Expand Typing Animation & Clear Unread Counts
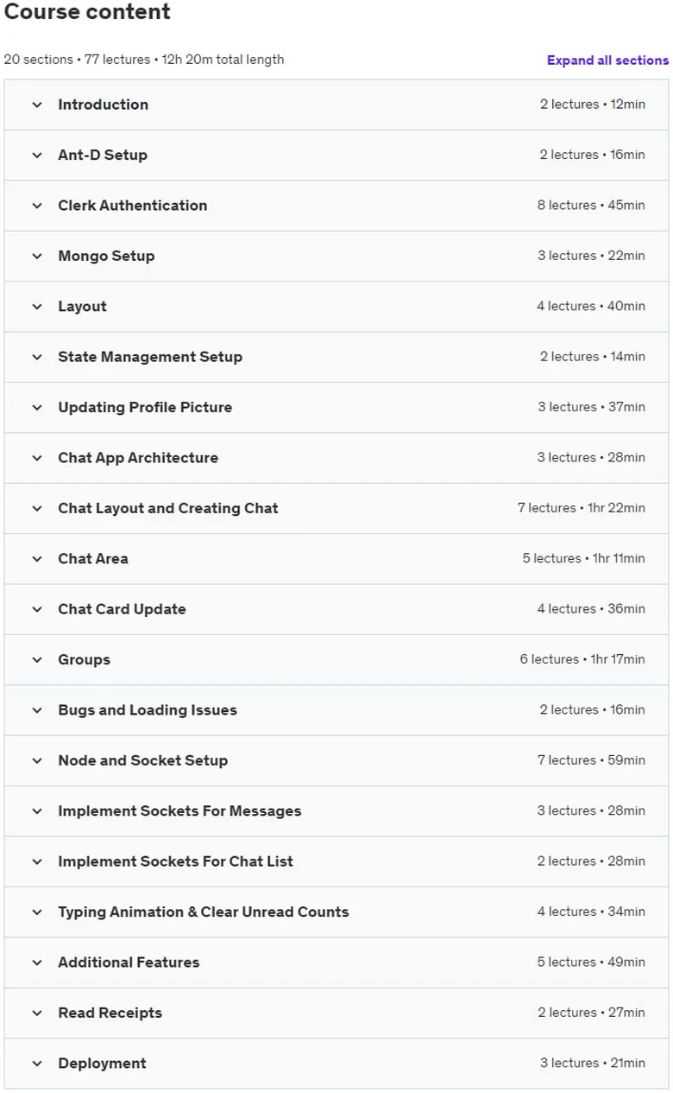 pyautogui.click(x=336, y=912)
